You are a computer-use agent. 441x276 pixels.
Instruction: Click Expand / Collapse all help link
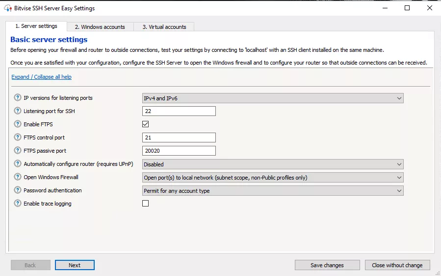[x=42, y=77]
